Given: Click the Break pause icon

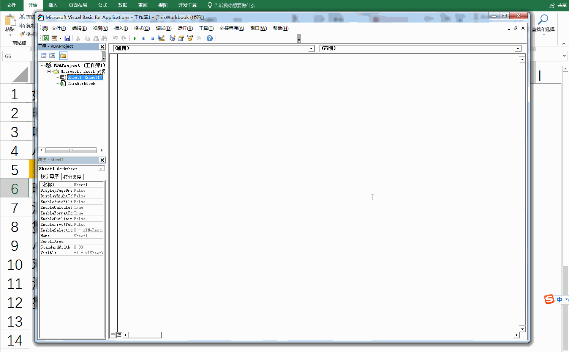Looking at the screenshot, I should (x=144, y=38).
